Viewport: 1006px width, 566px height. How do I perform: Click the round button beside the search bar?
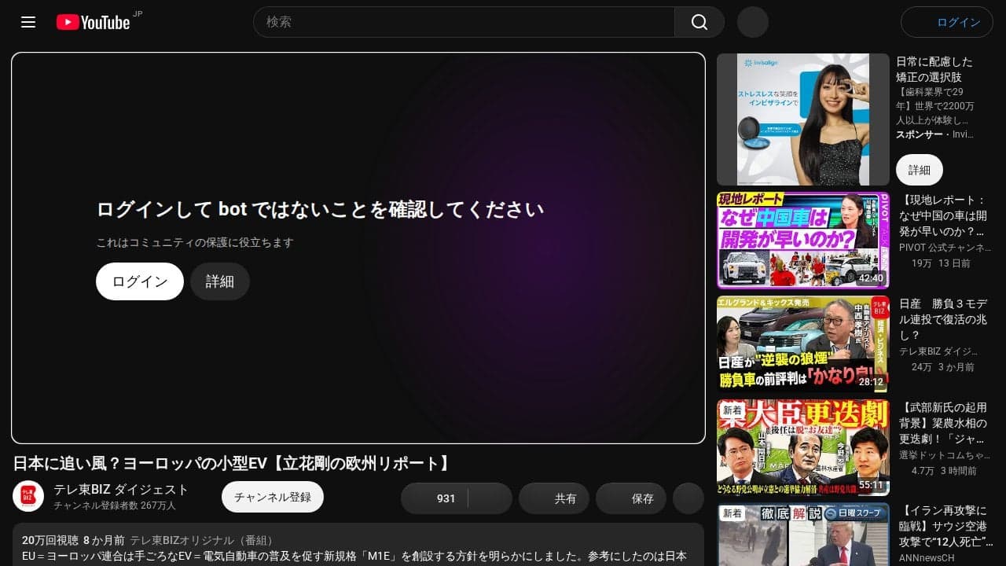(x=753, y=22)
